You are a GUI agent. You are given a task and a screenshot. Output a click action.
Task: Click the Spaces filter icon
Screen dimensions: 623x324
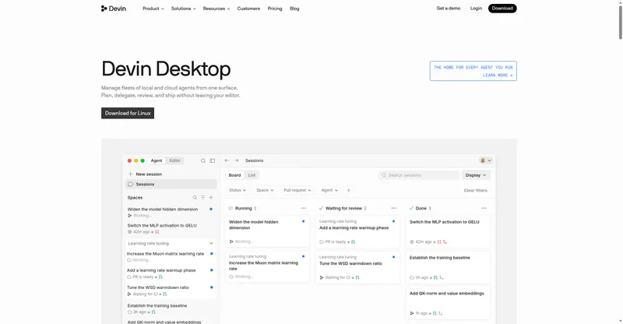[x=202, y=198]
